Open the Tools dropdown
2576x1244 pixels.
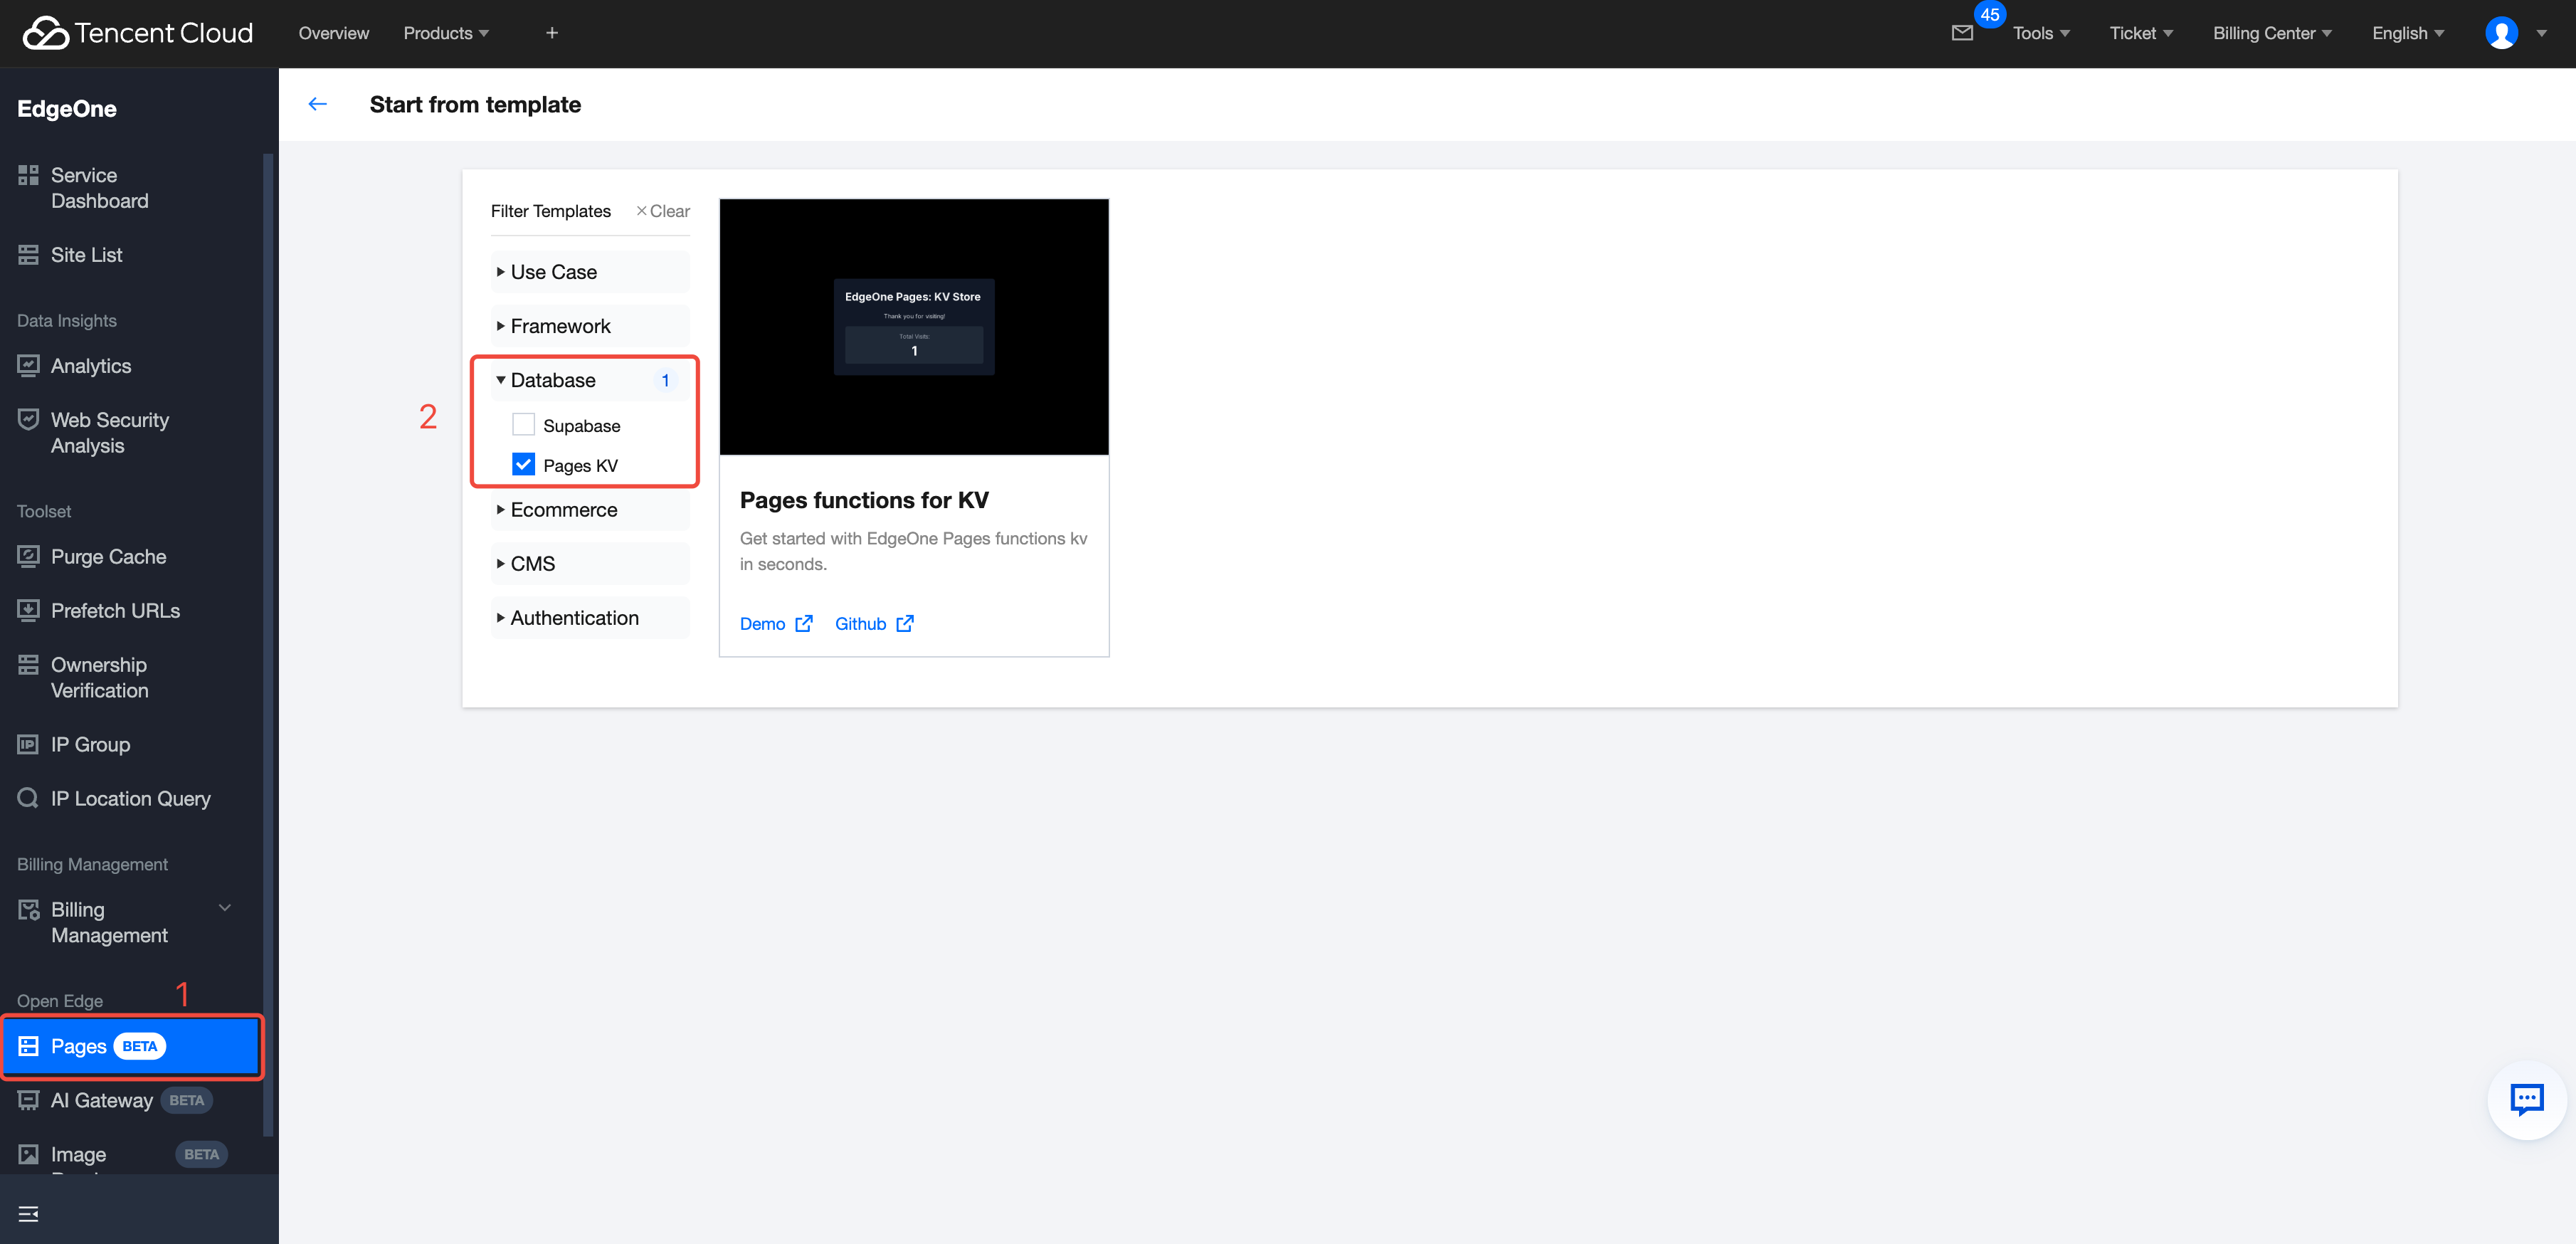point(2041,33)
